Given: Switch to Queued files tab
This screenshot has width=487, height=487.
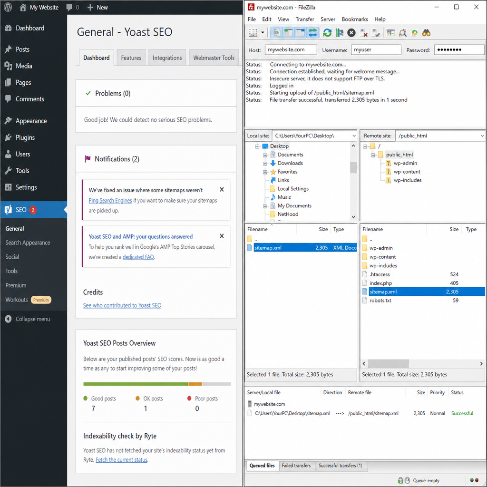Looking at the screenshot, I should pos(262,466).
